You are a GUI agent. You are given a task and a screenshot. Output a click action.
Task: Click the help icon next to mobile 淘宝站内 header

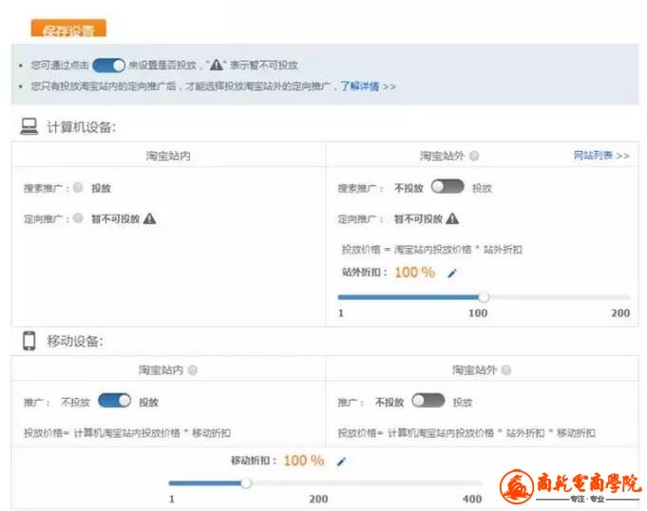[x=192, y=369]
